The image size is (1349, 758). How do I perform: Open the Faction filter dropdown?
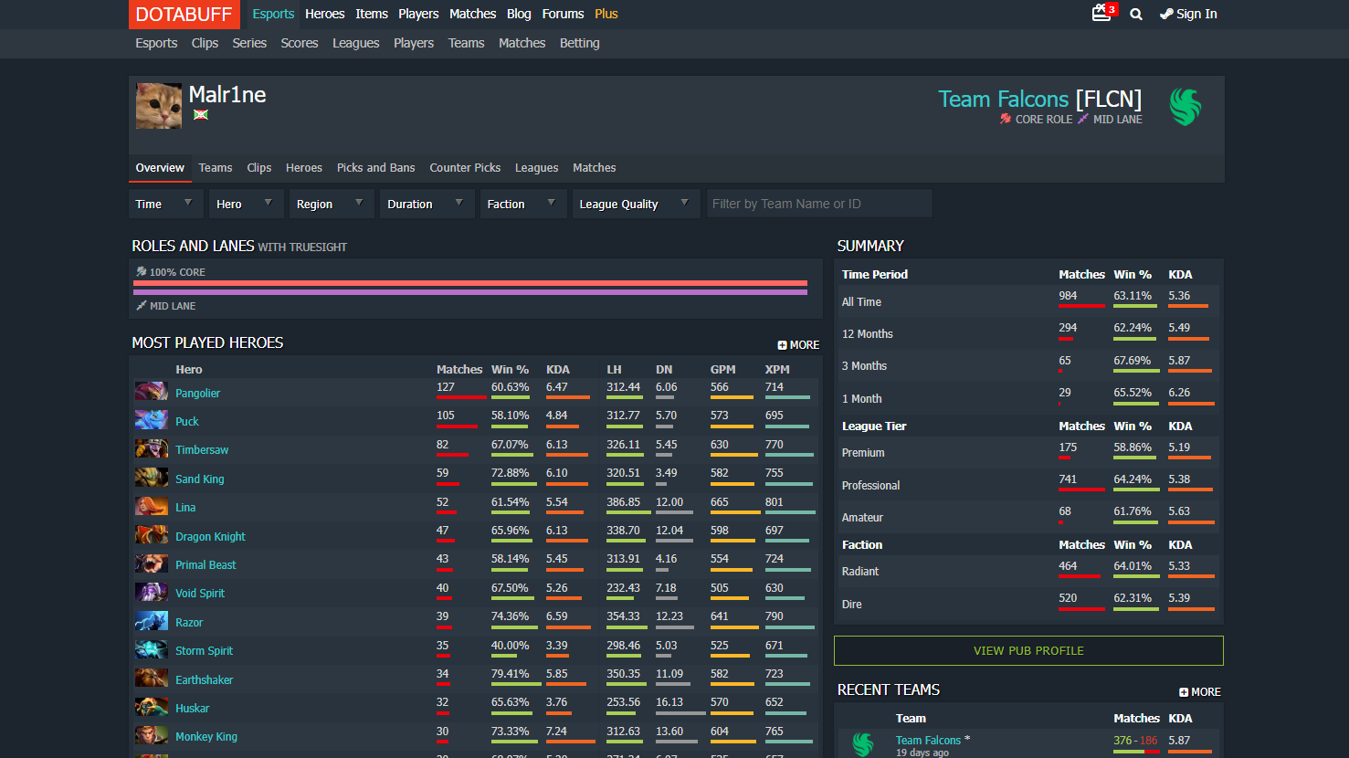point(523,204)
